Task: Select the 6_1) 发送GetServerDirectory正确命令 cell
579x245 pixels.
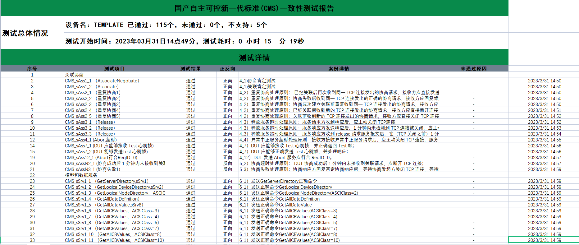Action: [x=339, y=181]
